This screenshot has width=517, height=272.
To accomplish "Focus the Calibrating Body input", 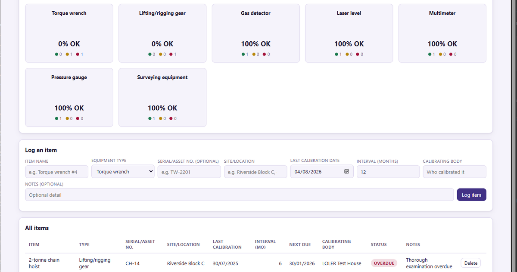I will coord(455,172).
